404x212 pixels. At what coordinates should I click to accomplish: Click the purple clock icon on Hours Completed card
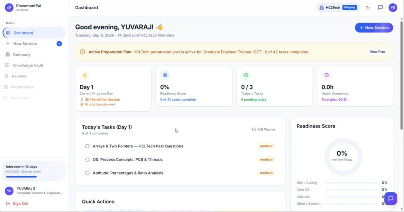point(326,75)
